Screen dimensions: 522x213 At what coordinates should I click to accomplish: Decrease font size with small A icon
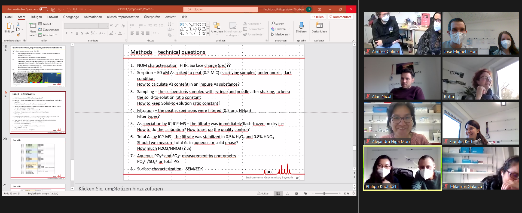[x=117, y=26]
